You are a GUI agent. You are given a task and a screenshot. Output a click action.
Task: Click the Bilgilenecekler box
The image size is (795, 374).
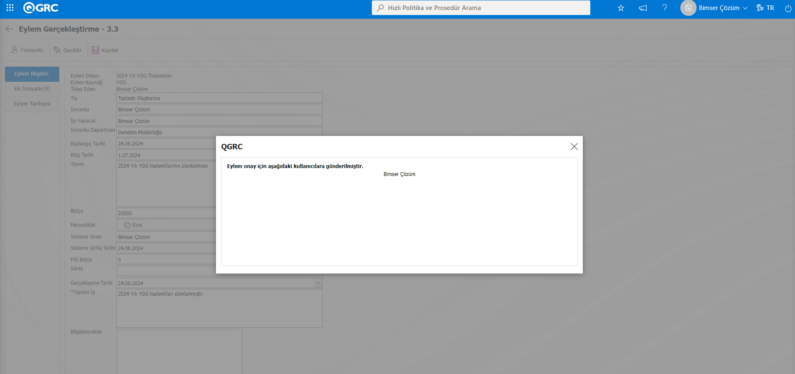tap(179, 351)
